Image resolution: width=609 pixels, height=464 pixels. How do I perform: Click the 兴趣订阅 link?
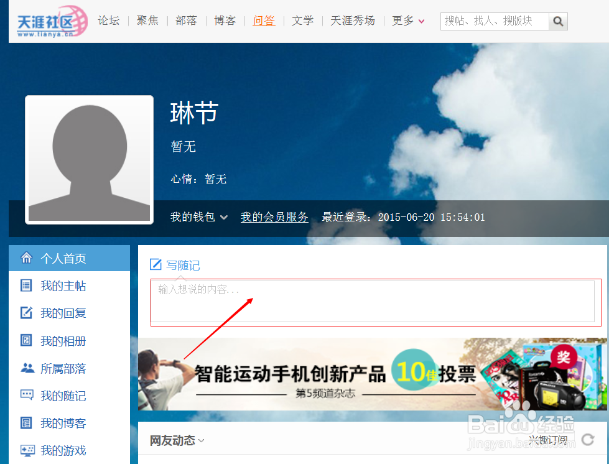coord(548,440)
